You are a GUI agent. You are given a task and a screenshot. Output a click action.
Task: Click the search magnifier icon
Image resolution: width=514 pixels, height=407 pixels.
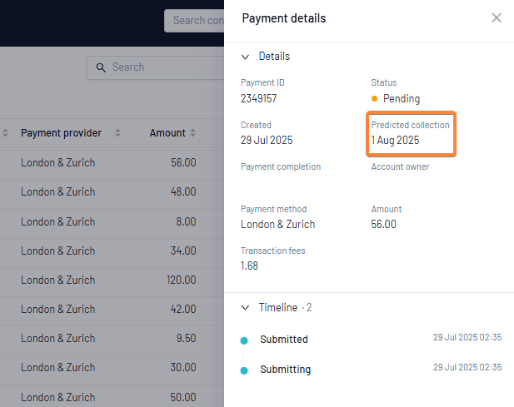coord(101,67)
